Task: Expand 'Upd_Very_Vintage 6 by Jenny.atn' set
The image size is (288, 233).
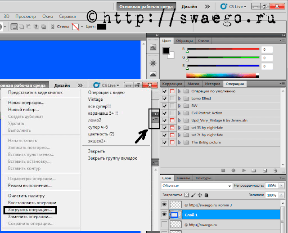Action: pos(180,120)
